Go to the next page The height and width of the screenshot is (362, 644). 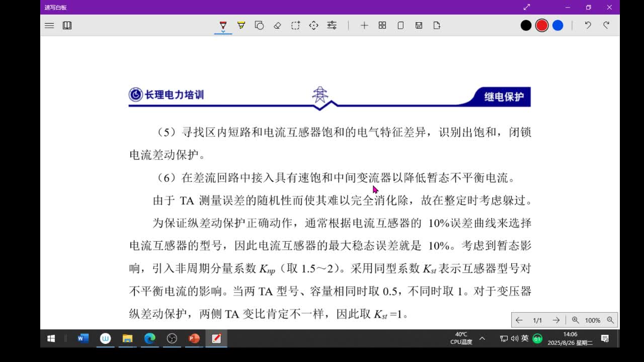click(556, 320)
